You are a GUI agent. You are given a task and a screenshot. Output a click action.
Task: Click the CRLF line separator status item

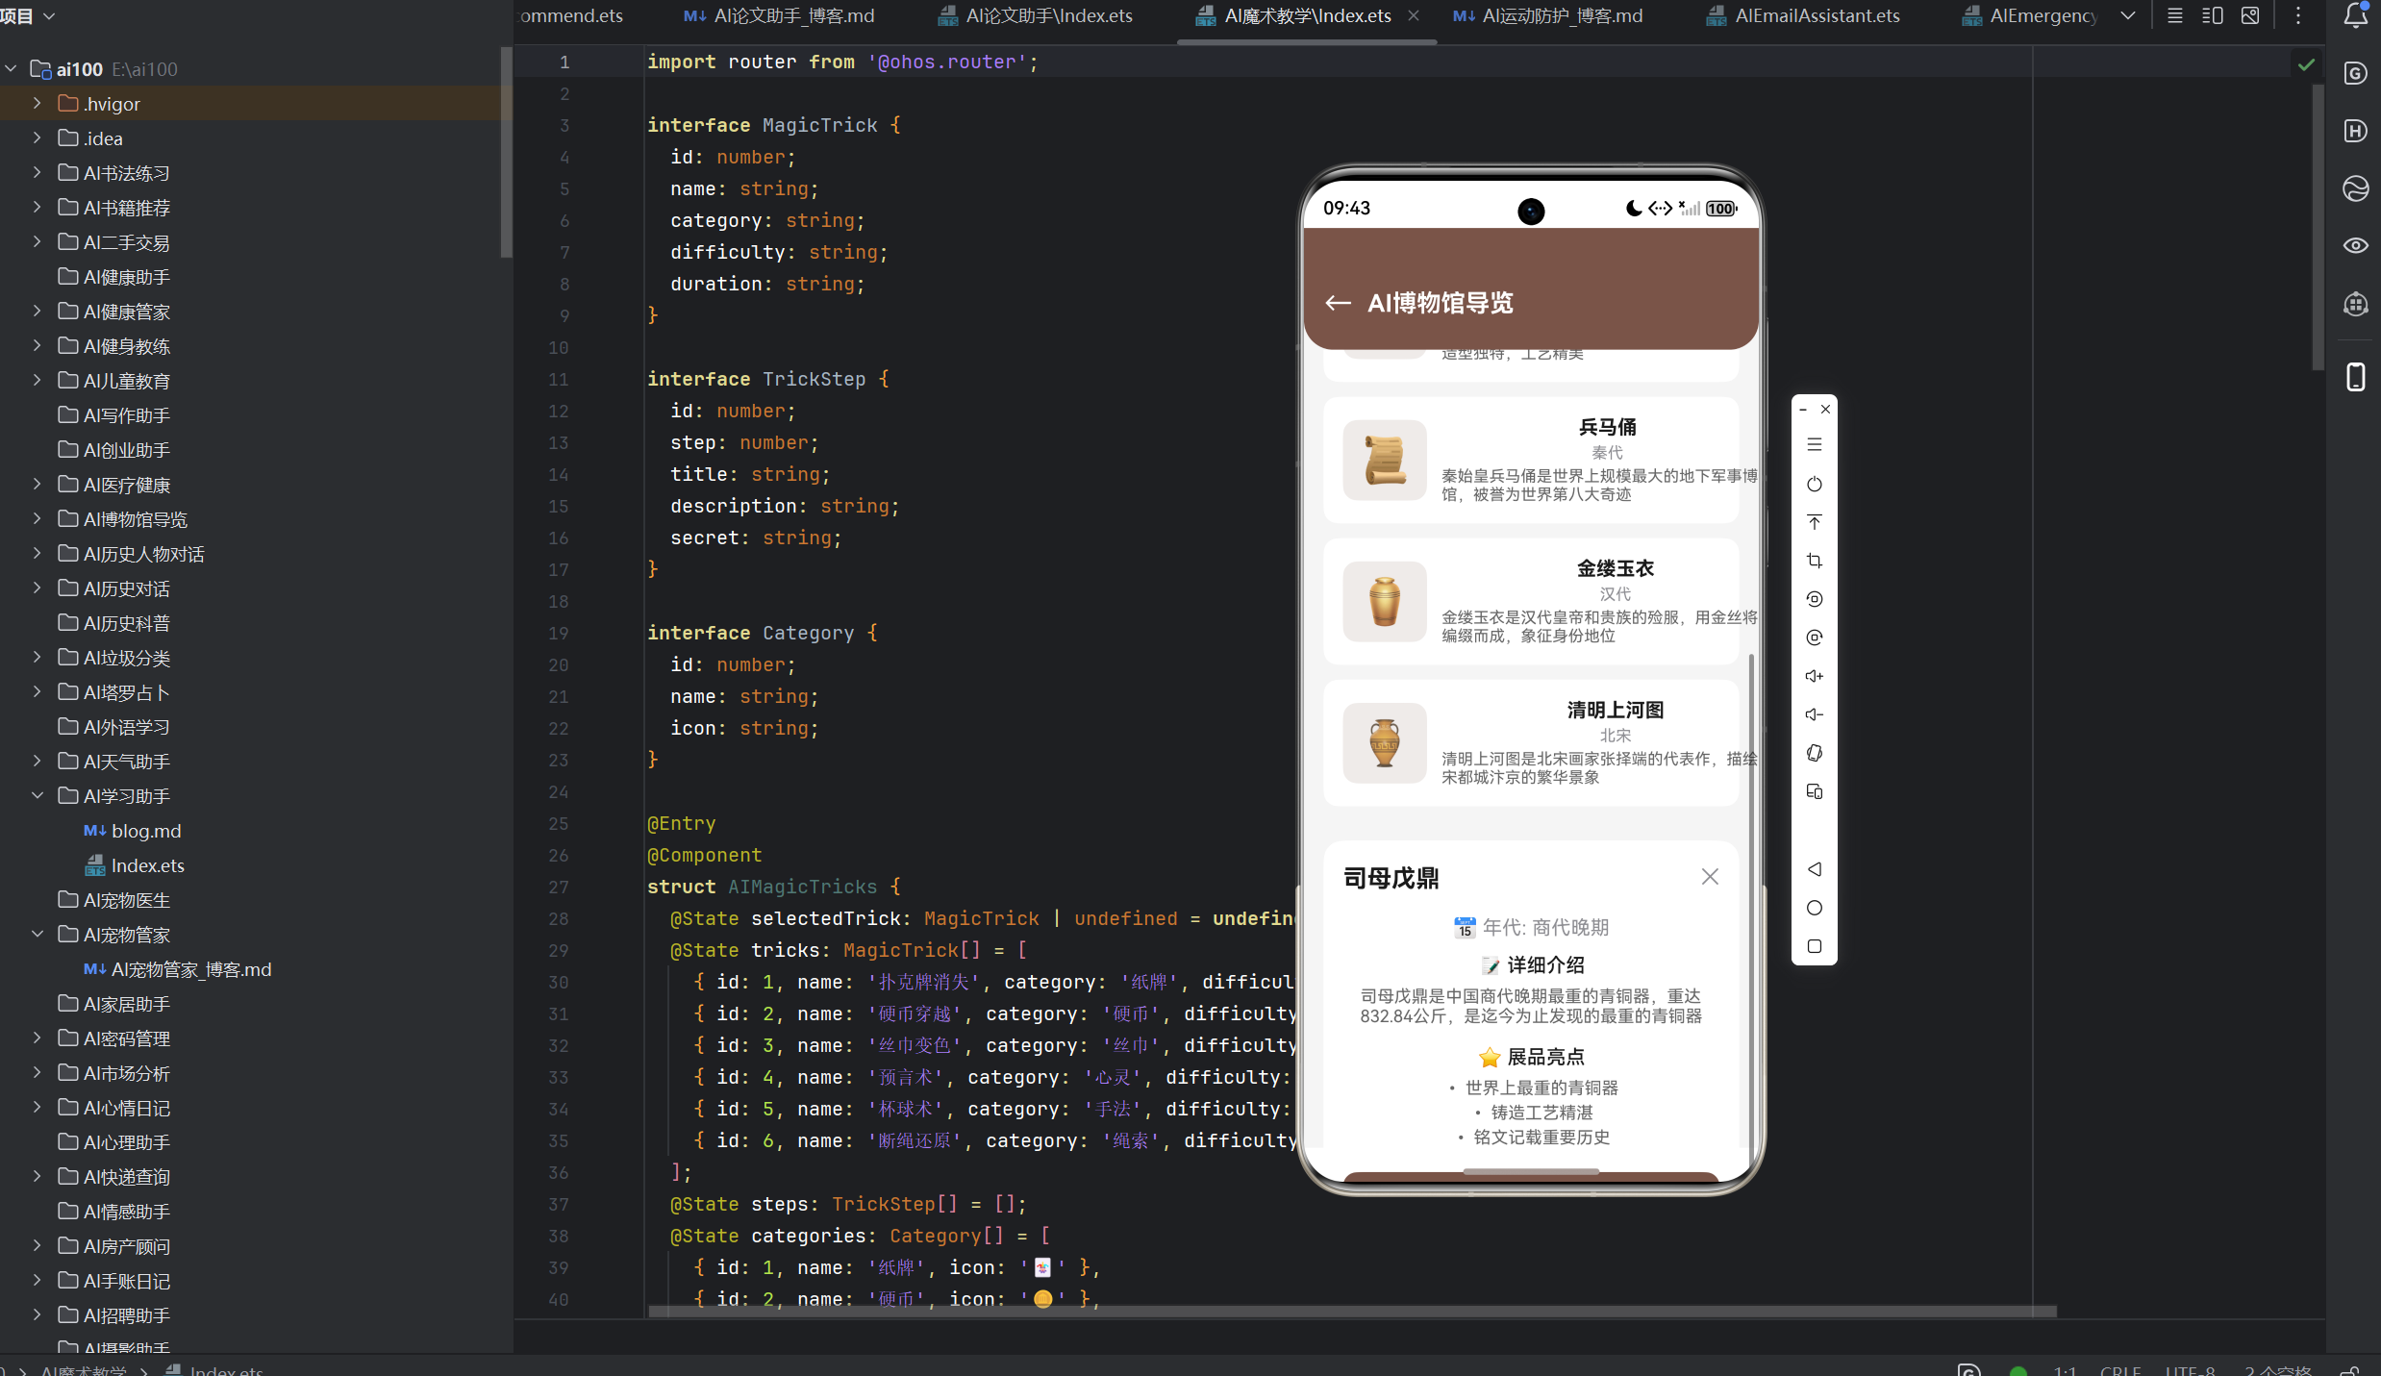coord(2120,1369)
